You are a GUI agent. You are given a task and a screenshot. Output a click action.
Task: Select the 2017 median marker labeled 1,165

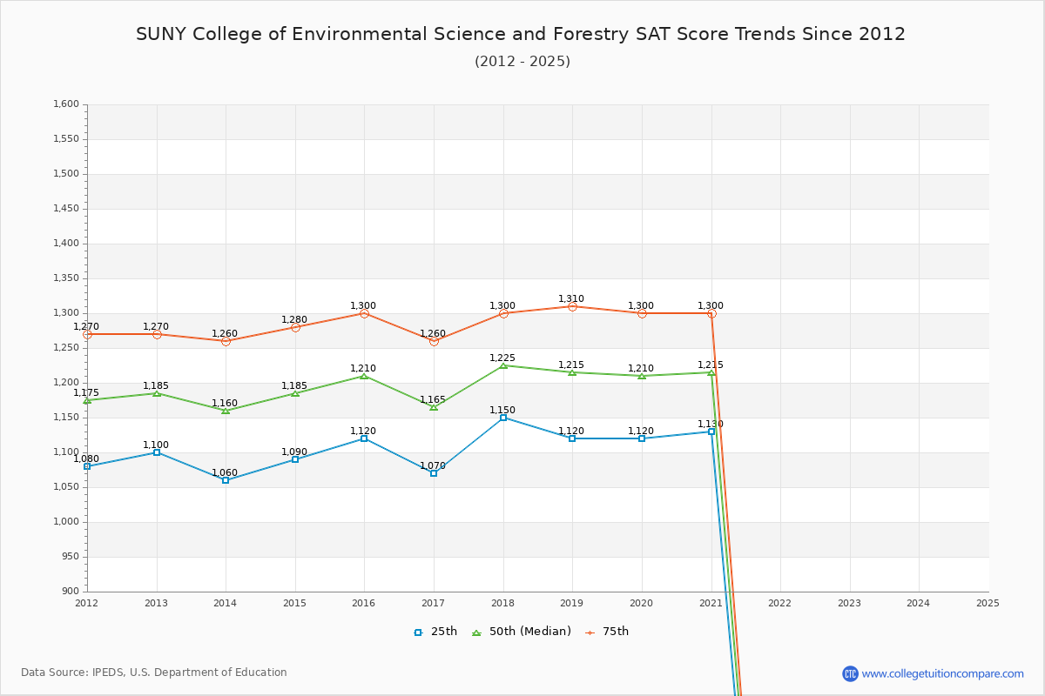434,407
